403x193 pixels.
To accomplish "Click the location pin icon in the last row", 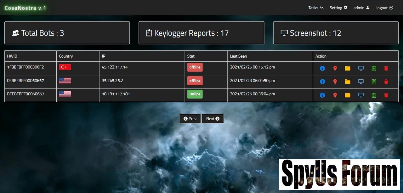I will coord(335,95).
